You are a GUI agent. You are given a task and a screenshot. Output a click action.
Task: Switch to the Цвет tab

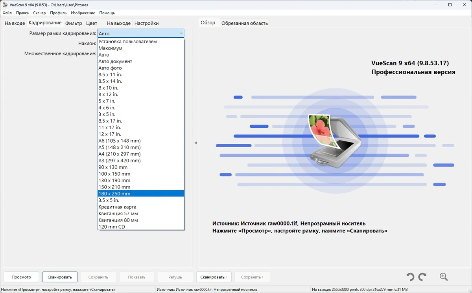(x=92, y=23)
